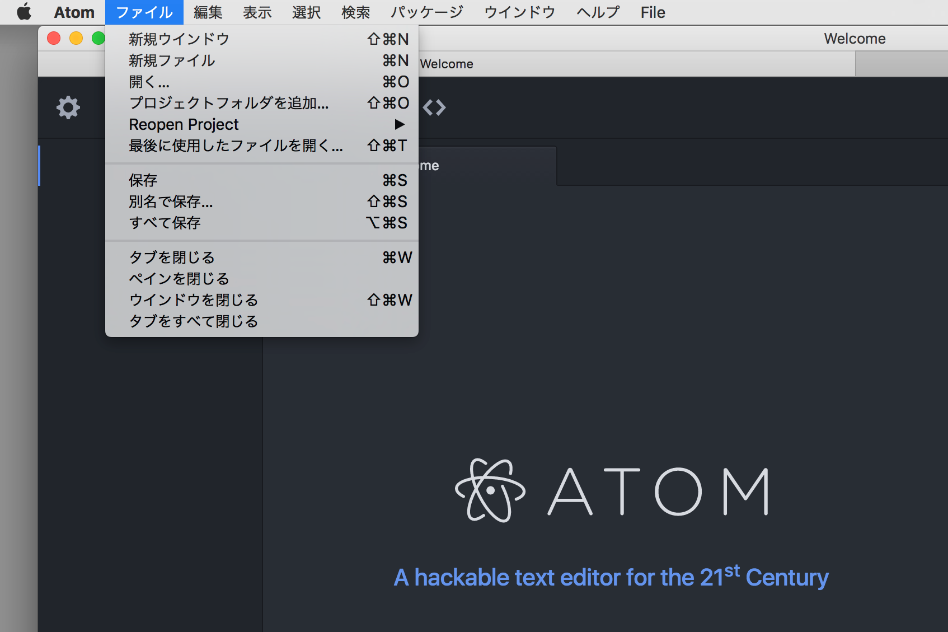
Task: Select ウインドウを閉じる menu item
Action: click(262, 300)
